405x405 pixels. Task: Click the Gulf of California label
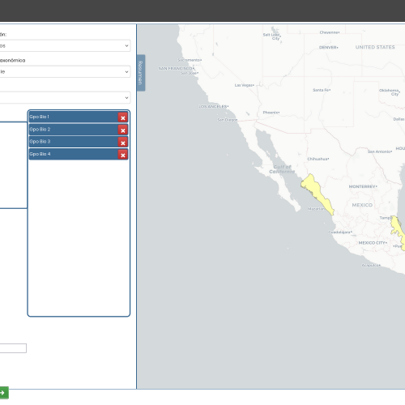(x=282, y=169)
